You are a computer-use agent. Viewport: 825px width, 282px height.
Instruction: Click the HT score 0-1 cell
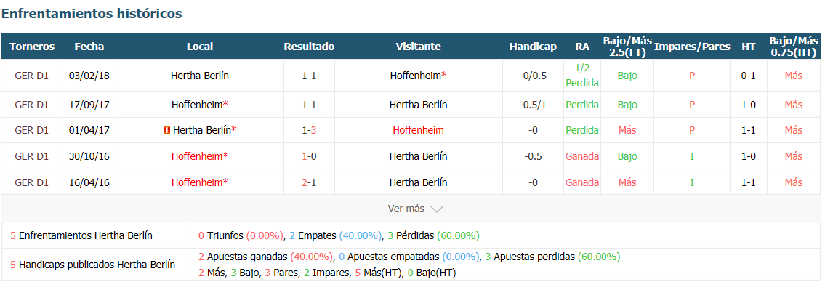pyautogui.click(x=748, y=76)
